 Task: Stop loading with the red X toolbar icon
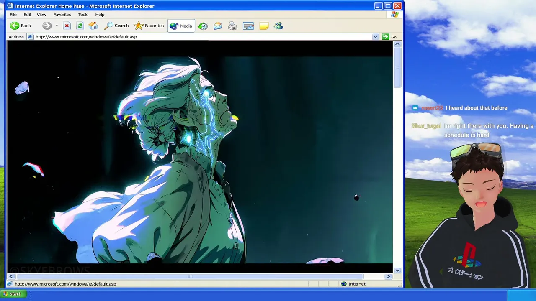coord(67,26)
